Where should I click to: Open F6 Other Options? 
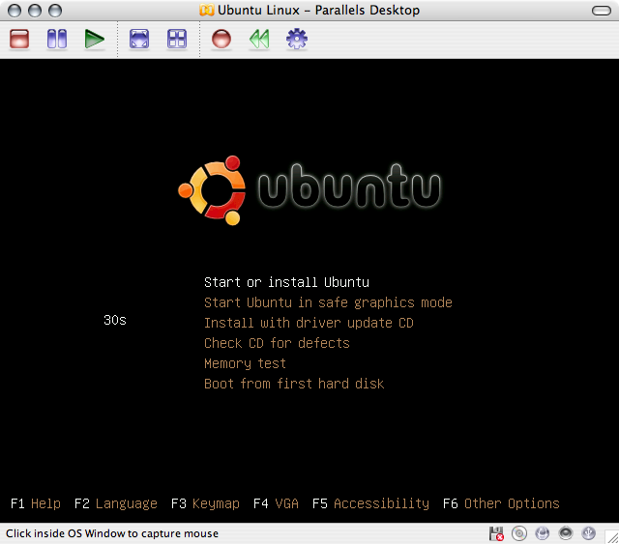click(x=501, y=503)
